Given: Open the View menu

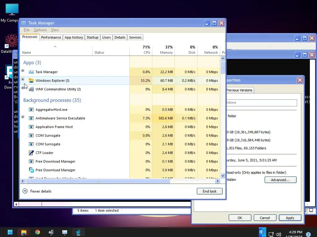Looking at the screenshot, I should 55,30.
